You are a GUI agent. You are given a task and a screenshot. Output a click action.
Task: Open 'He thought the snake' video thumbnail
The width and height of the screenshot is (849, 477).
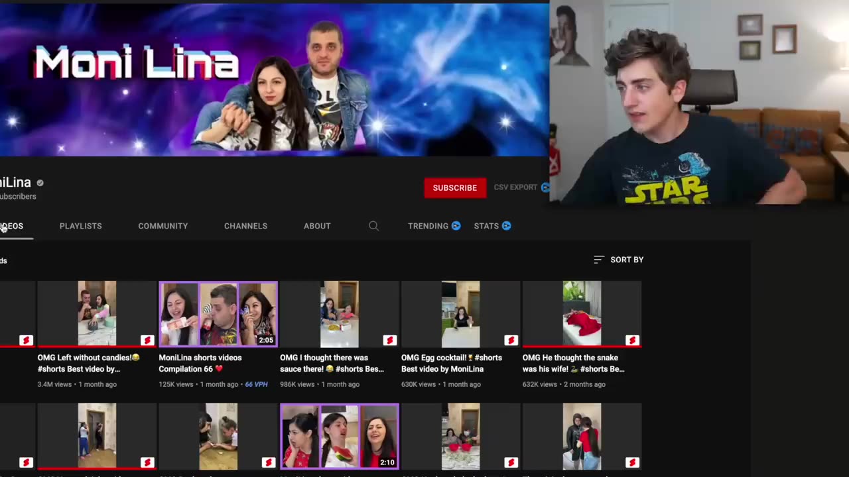[x=582, y=314]
